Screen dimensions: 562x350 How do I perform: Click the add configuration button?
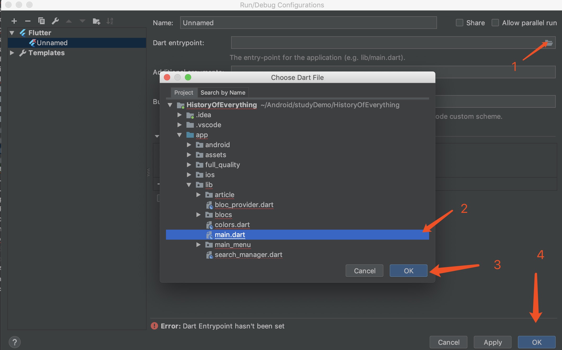[14, 20]
